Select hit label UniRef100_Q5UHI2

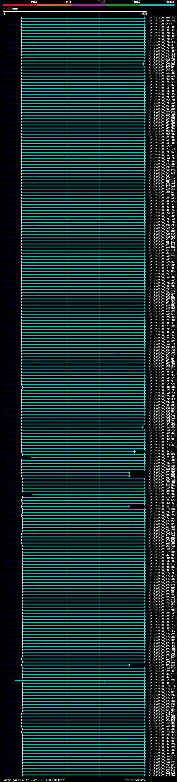(162, 479)
